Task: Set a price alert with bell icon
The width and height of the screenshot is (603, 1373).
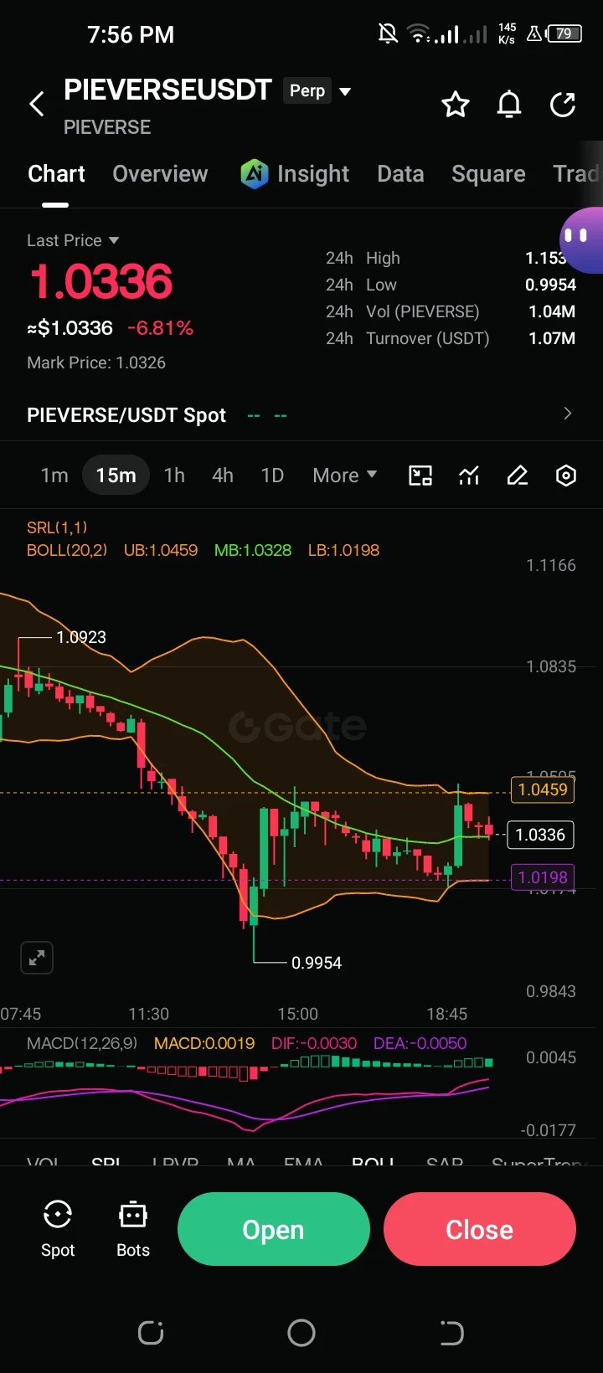Action: (x=509, y=105)
